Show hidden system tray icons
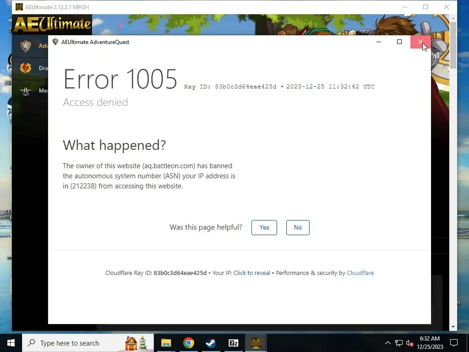Image resolution: width=469 pixels, height=352 pixels. pos(387,343)
